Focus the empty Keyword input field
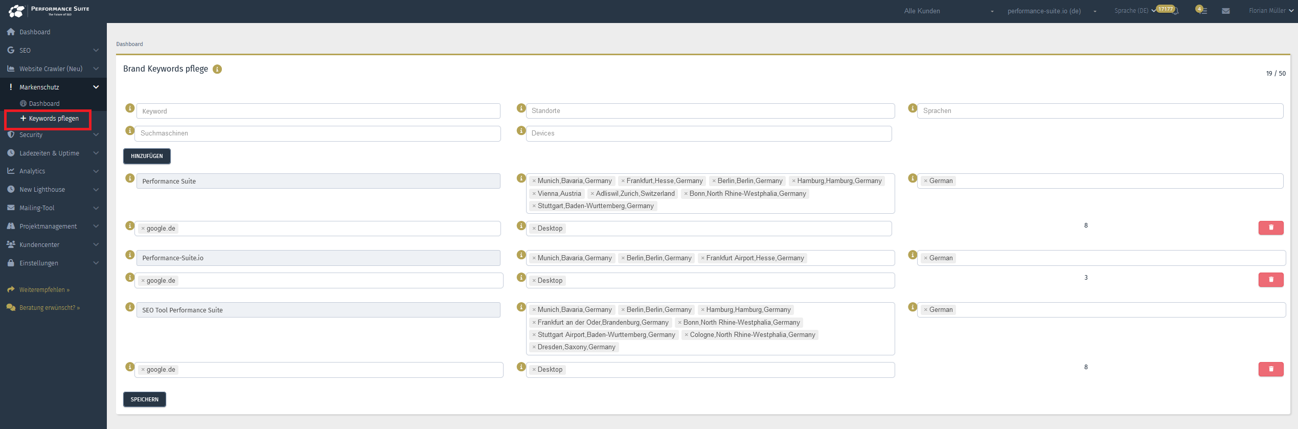This screenshot has width=1298, height=429. click(318, 111)
